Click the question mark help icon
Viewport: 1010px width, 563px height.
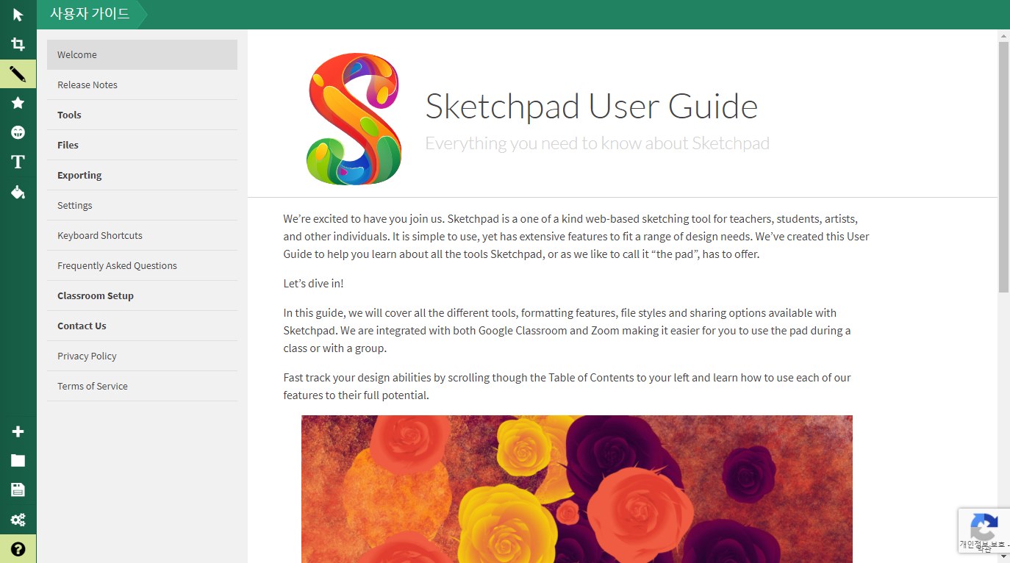coord(18,549)
